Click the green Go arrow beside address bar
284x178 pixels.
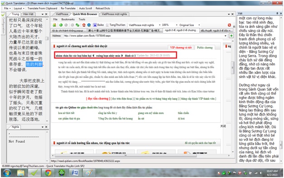231,36
